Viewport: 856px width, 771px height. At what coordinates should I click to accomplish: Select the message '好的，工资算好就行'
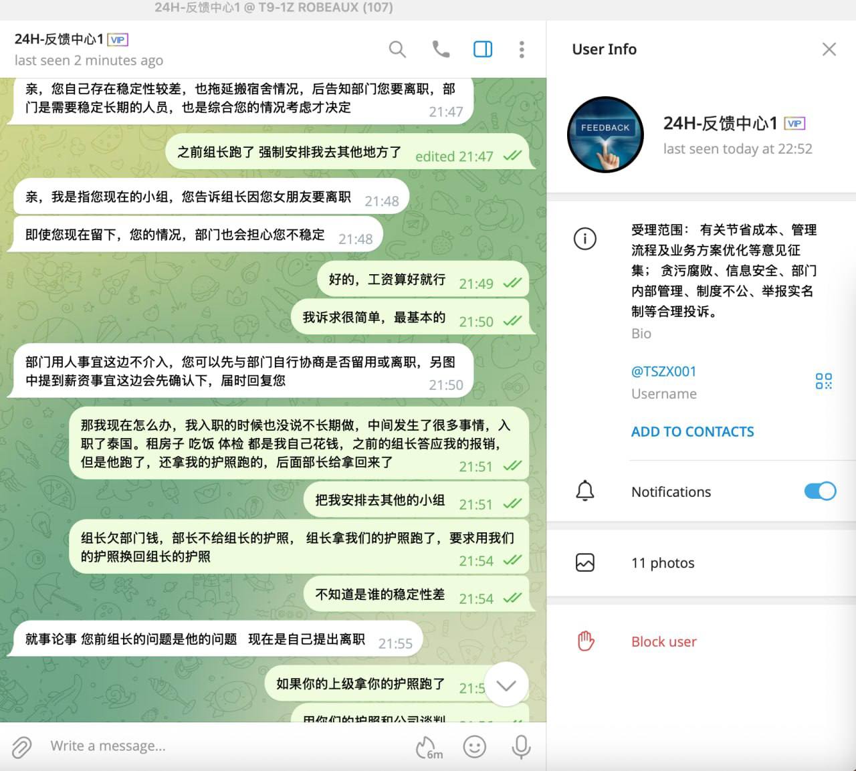coord(423,280)
